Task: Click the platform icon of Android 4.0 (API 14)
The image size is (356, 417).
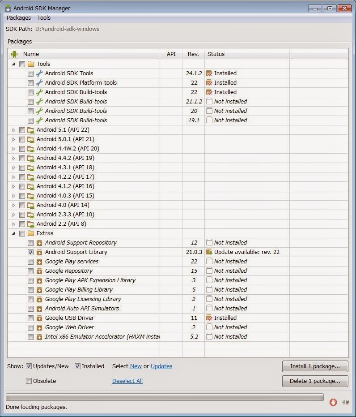Action: [31, 205]
